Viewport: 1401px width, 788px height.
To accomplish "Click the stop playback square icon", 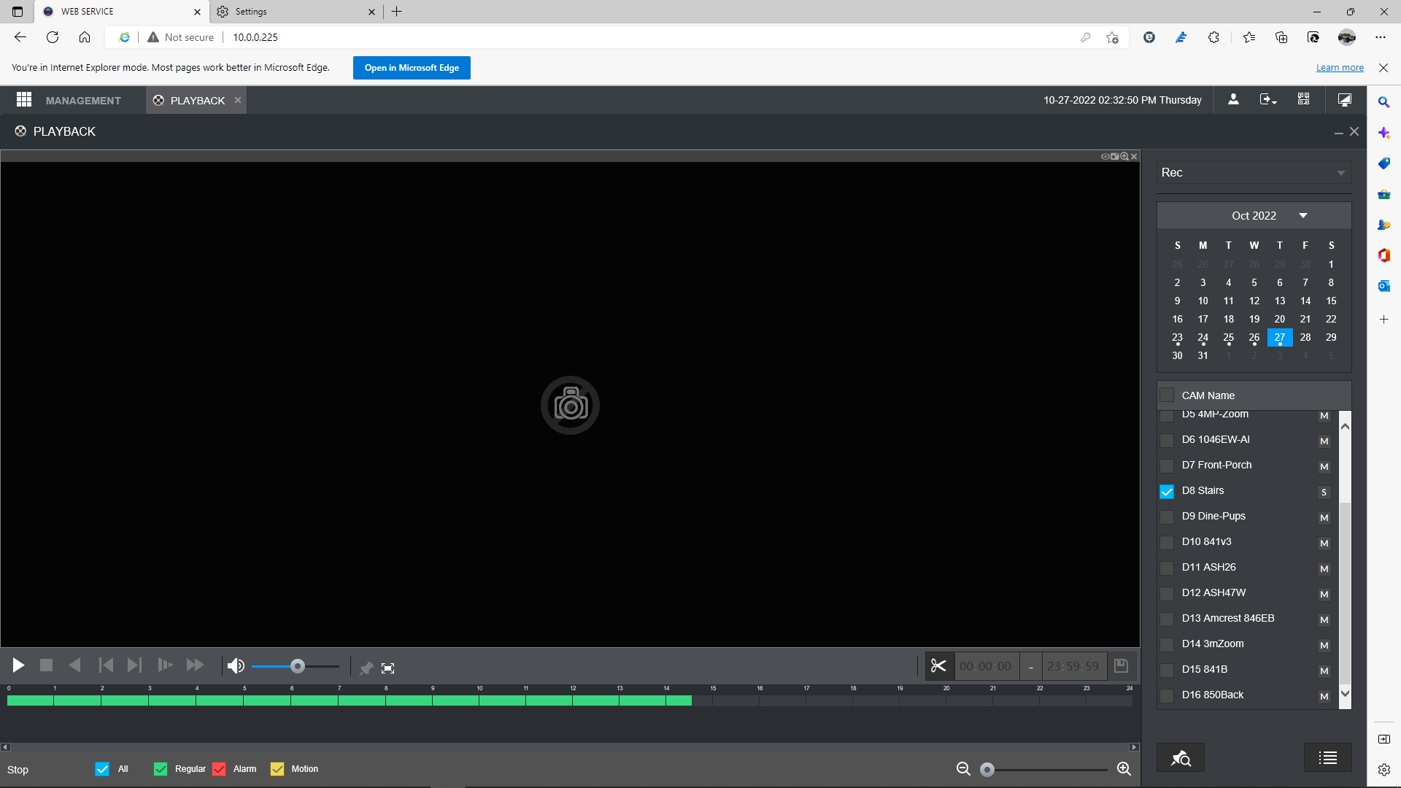I will (x=46, y=665).
